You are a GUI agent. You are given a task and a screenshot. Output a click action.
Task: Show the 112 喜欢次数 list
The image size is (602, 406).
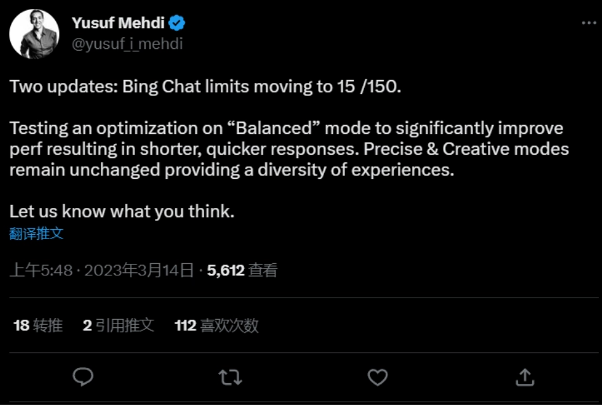pos(216,325)
